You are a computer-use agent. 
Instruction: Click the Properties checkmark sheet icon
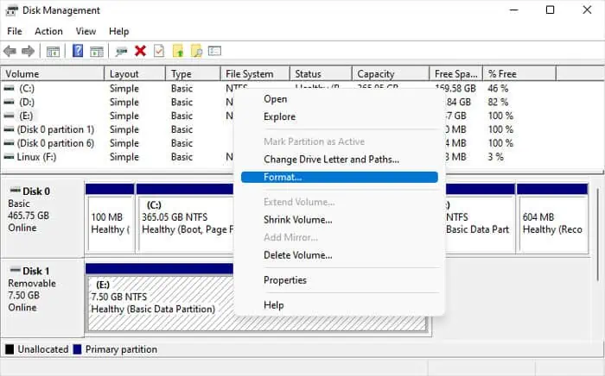158,52
